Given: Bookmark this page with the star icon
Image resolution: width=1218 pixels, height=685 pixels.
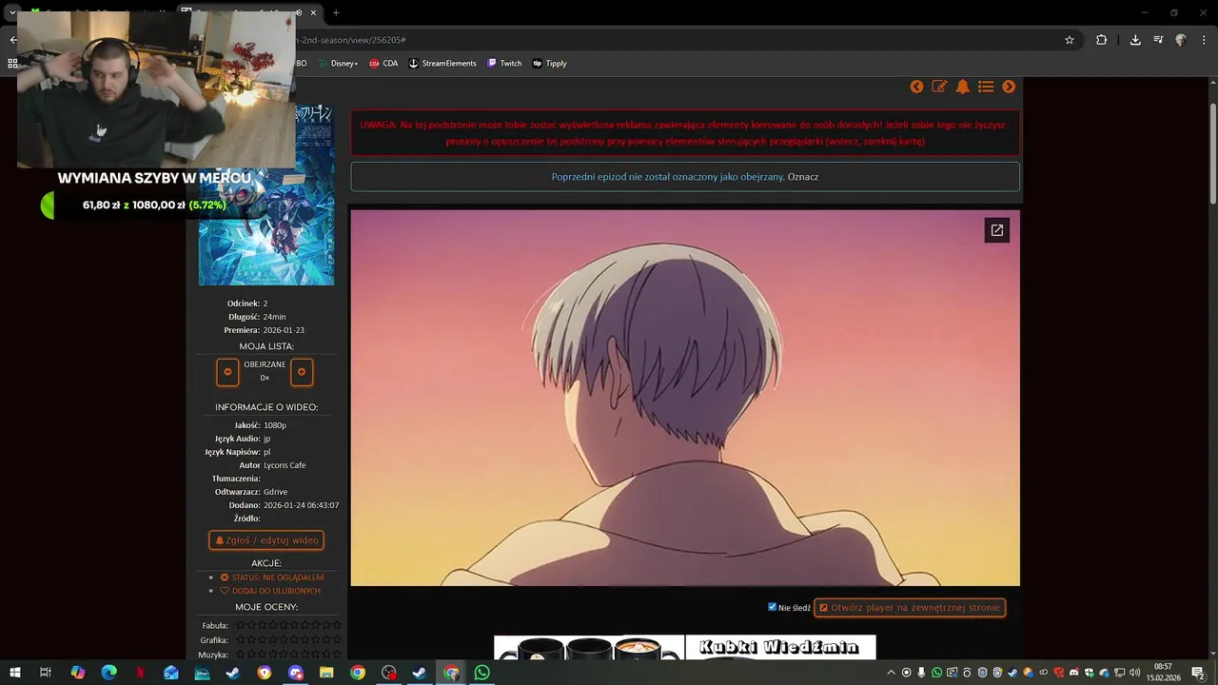Looking at the screenshot, I should [x=1070, y=40].
